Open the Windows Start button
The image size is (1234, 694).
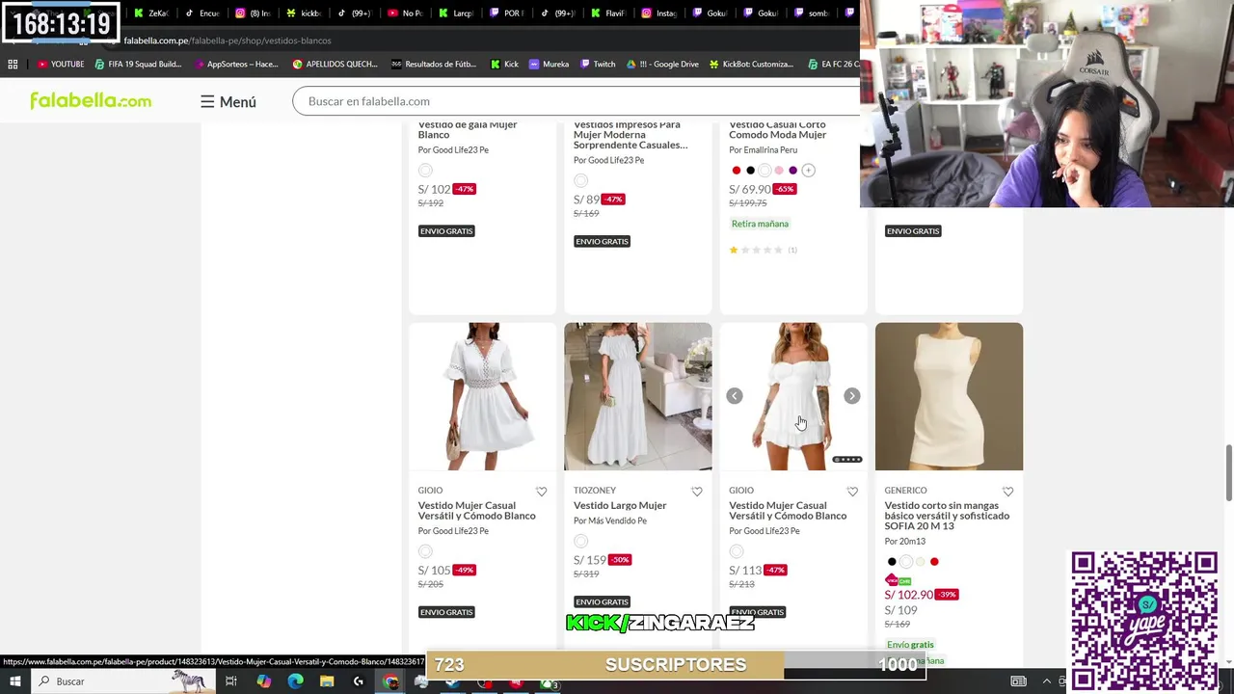[14, 681]
